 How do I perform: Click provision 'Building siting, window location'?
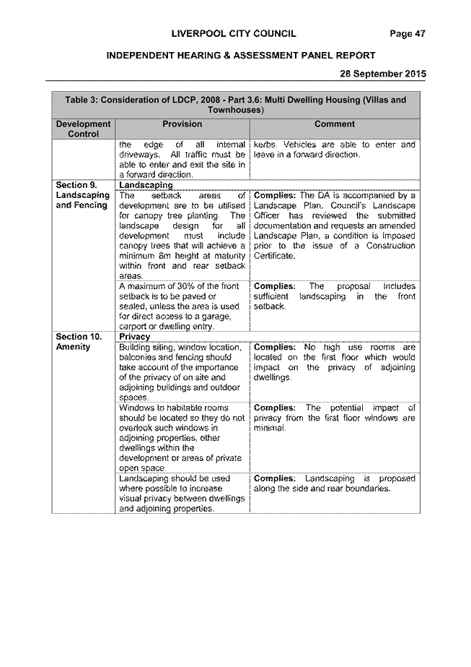click(x=182, y=372)
